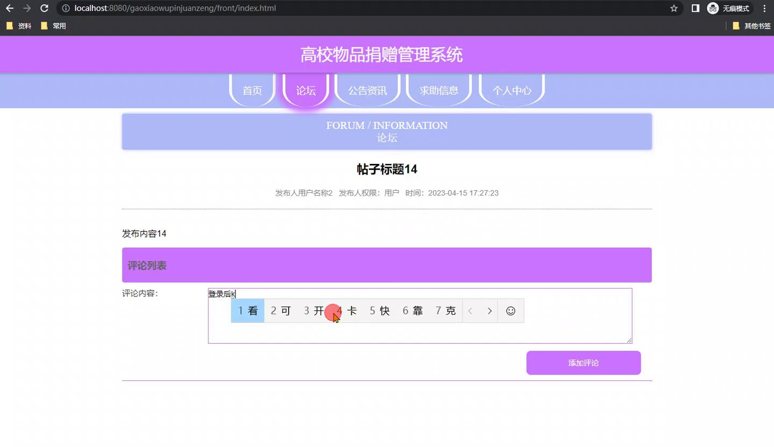The width and height of the screenshot is (774, 447).
Task: Select the 论坛 navigation tab
Action: pyautogui.click(x=306, y=90)
